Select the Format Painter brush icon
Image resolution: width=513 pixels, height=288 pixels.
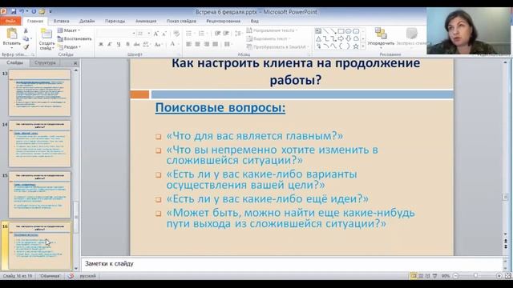tap(26, 47)
